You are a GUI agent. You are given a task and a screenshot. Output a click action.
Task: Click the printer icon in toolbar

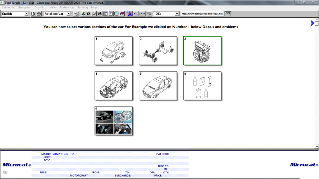(x=39, y=14)
